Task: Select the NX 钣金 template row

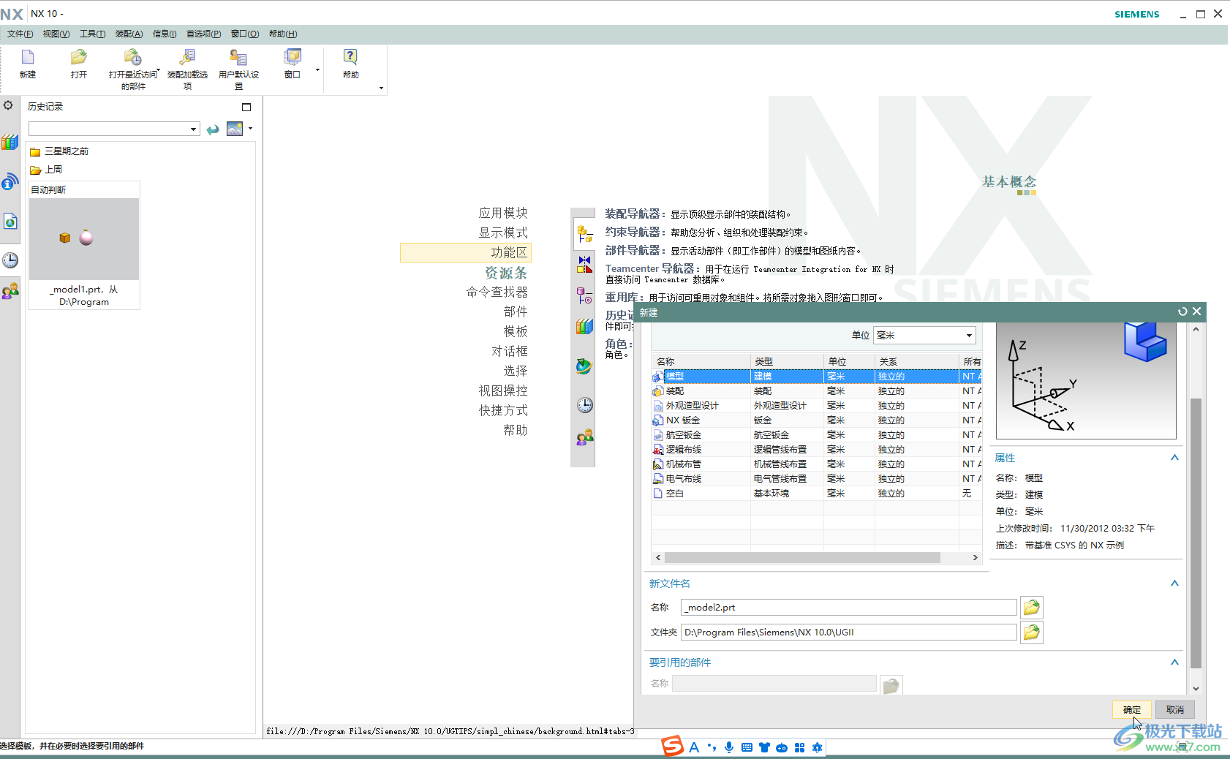Action: [816, 420]
